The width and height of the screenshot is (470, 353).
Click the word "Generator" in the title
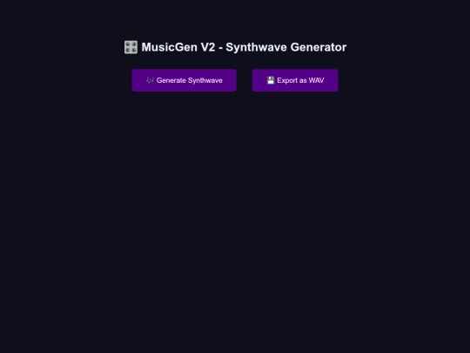pos(319,47)
